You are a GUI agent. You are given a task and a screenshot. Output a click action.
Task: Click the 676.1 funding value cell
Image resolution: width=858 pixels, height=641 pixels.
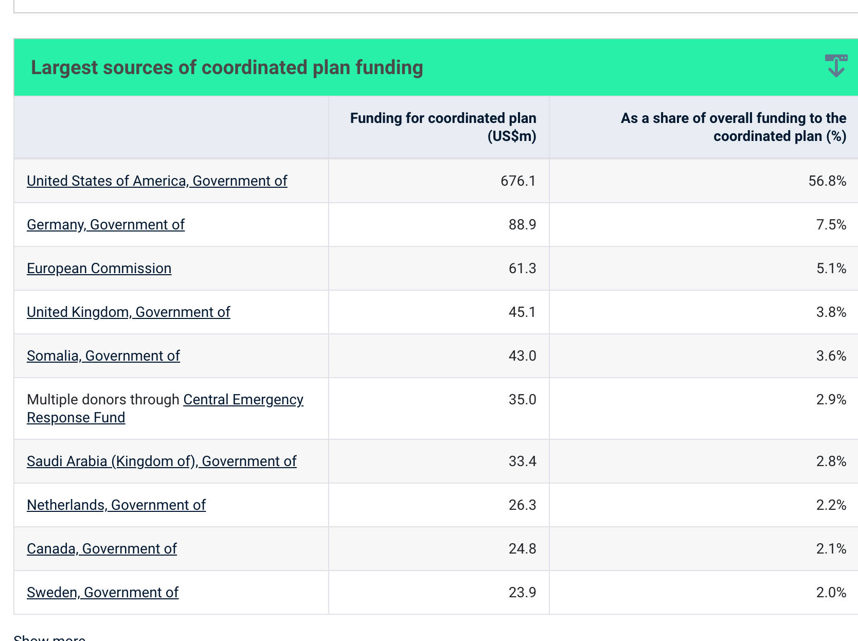517,181
